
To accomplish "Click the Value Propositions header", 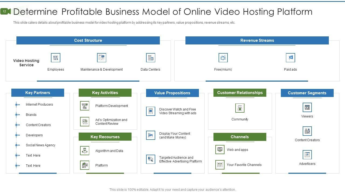I will click(x=172, y=93).
